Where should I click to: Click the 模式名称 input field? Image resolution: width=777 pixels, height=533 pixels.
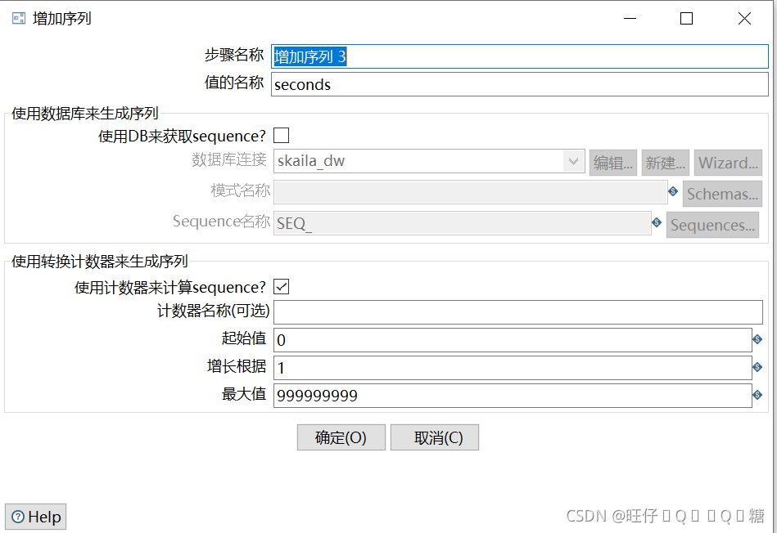[x=471, y=192]
